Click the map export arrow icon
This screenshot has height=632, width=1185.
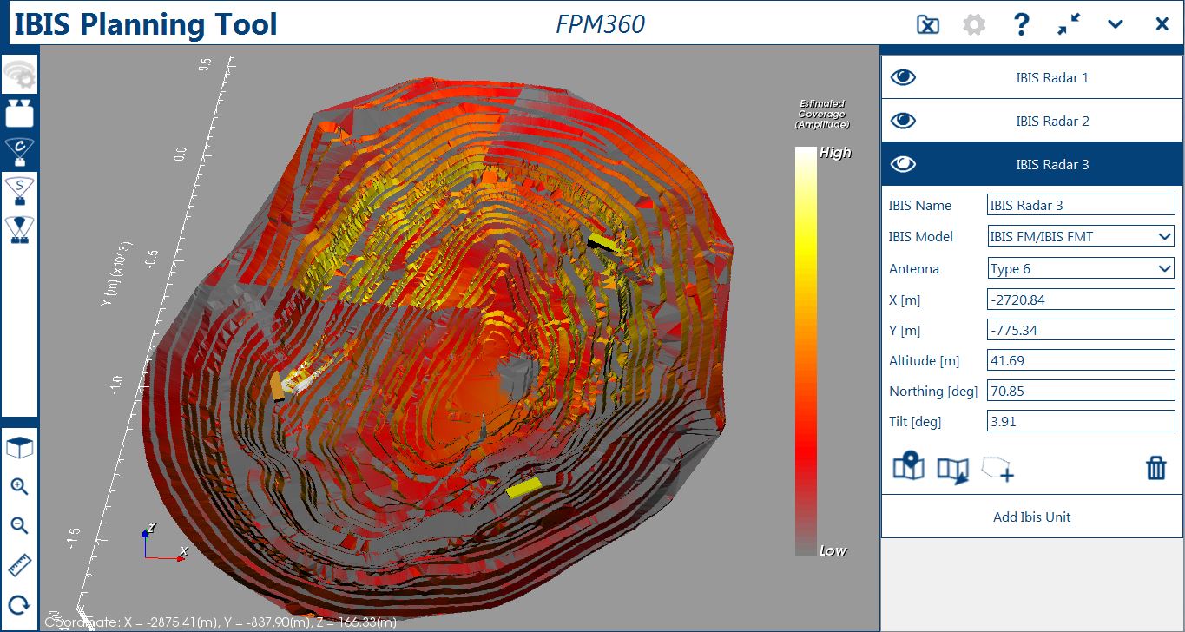953,471
